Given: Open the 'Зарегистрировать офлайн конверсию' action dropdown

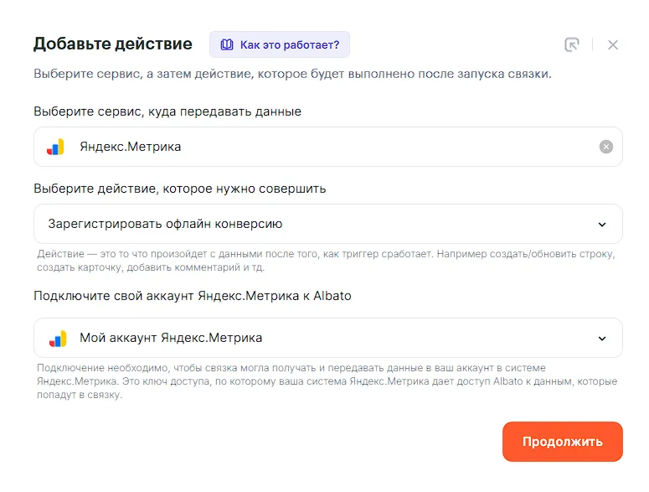Looking at the screenshot, I should click(318, 224).
